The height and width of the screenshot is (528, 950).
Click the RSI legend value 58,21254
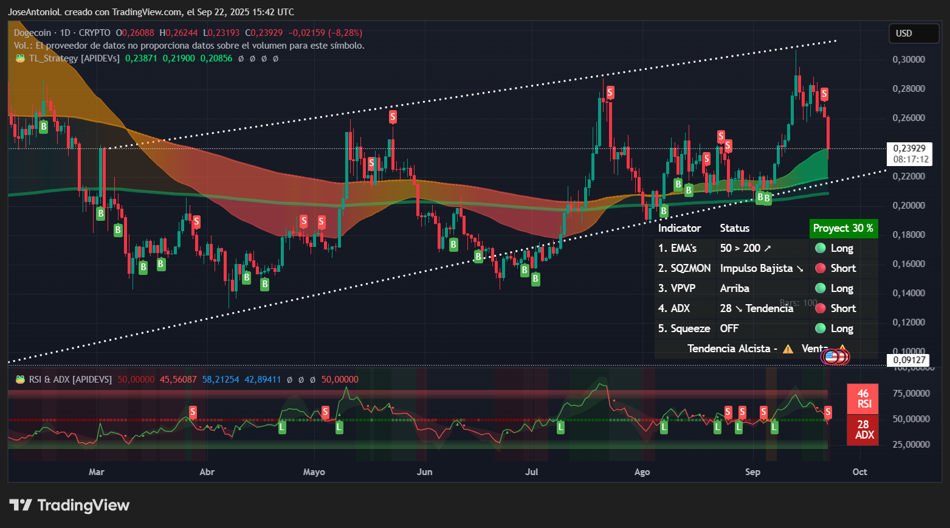point(221,380)
